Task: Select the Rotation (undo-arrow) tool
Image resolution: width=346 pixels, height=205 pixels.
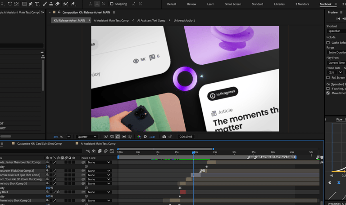Action: pos(10,4)
